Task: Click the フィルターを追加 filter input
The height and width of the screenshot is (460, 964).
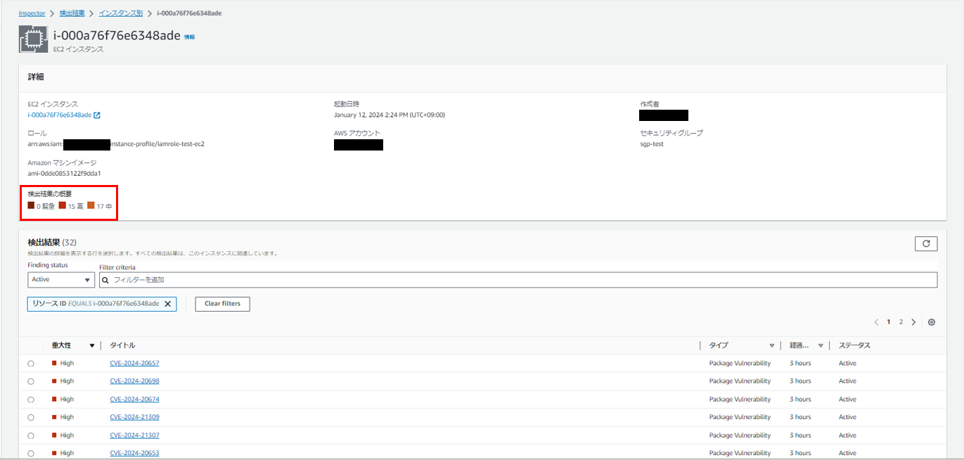Action: pyautogui.click(x=518, y=279)
